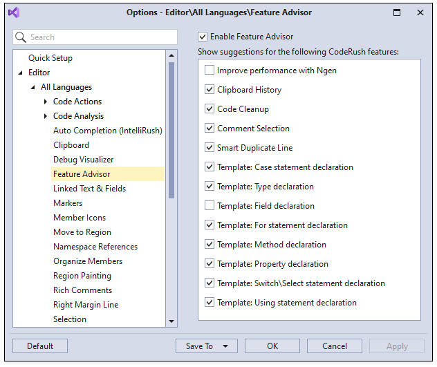Open Right Margin Line options
The width and height of the screenshot is (437, 367).
(86, 305)
